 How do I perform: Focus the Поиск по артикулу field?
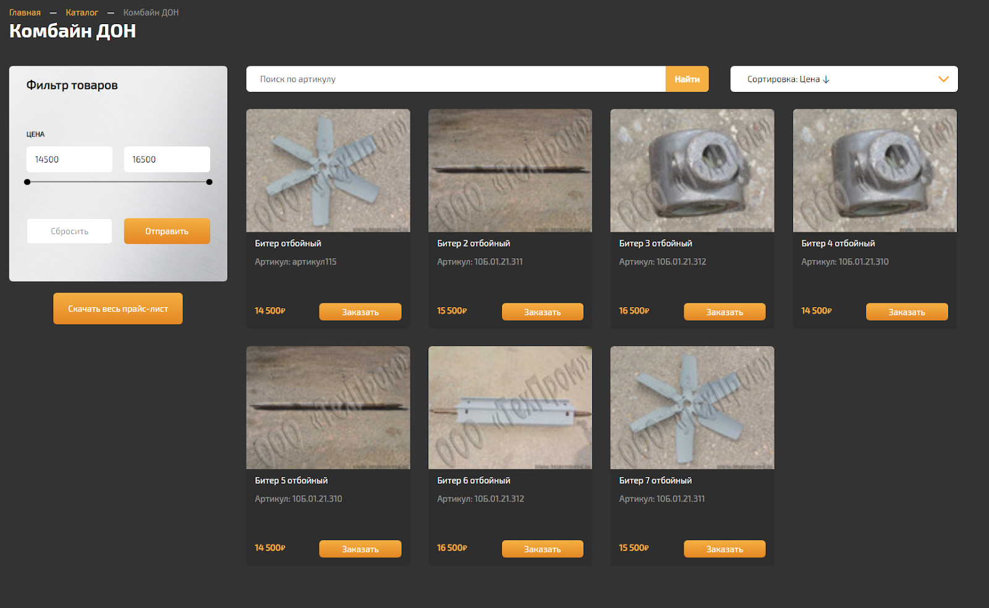tap(456, 79)
